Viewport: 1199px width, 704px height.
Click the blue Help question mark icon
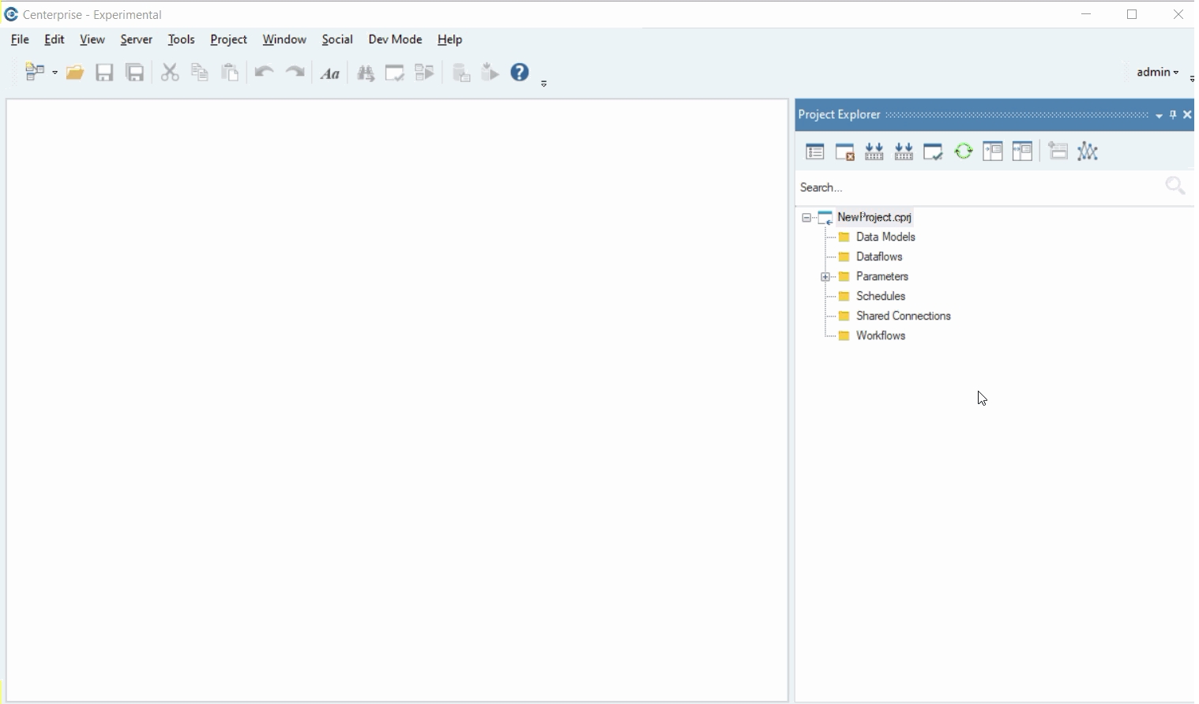521,73
